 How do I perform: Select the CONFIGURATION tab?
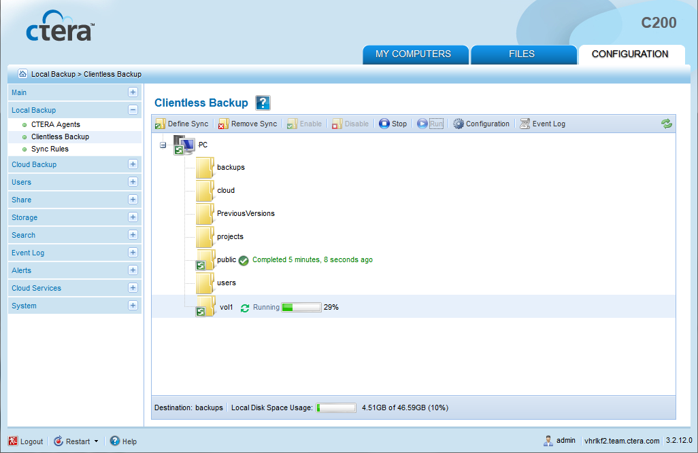(x=631, y=54)
